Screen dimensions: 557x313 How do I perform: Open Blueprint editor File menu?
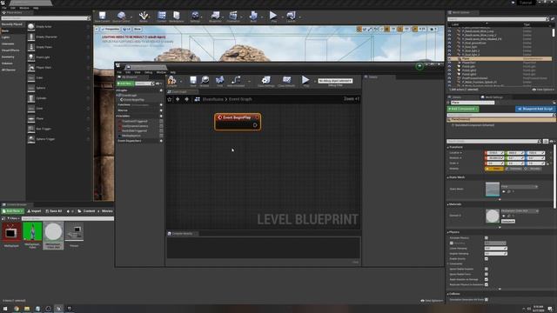click(119, 72)
